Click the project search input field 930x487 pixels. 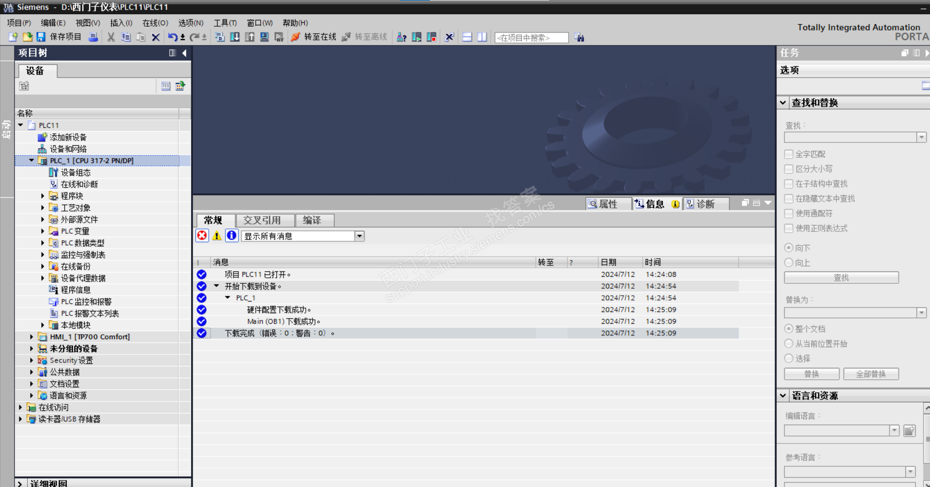click(531, 38)
